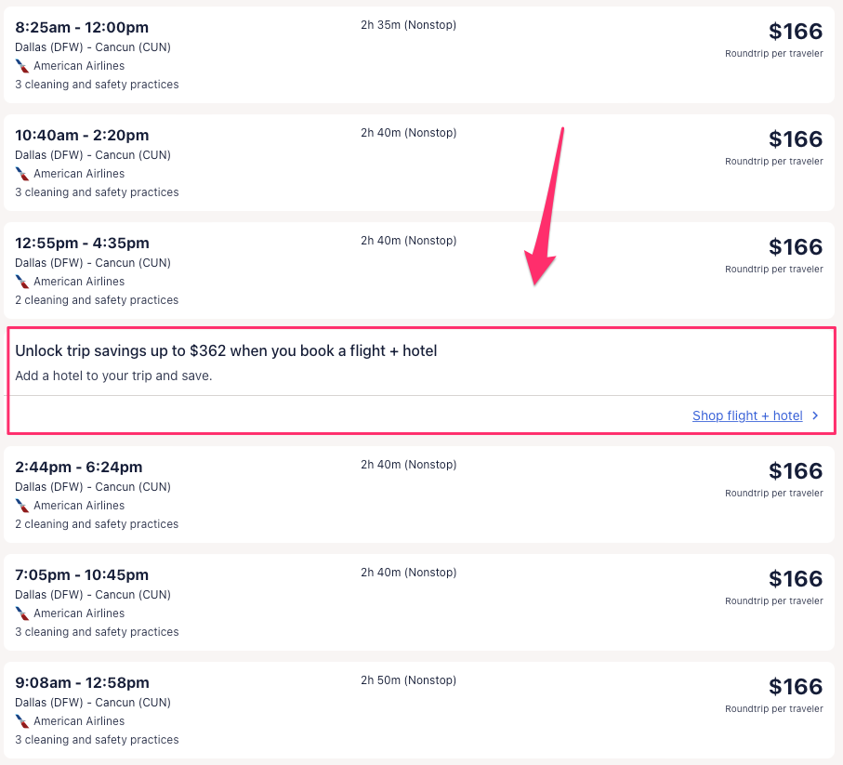The height and width of the screenshot is (765, 843).
Task: Select the 10:40am - 2:20pm flight
Action: click(x=82, y=136)
